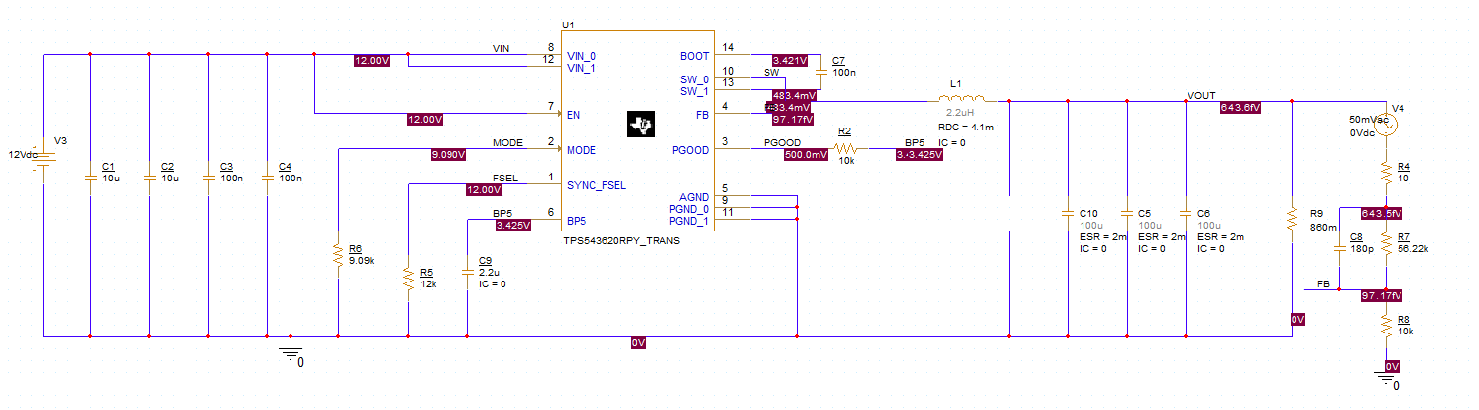The image size is (1479, 410).
Task: Click the VIN_0 pin label
Action: coord(582,56)
